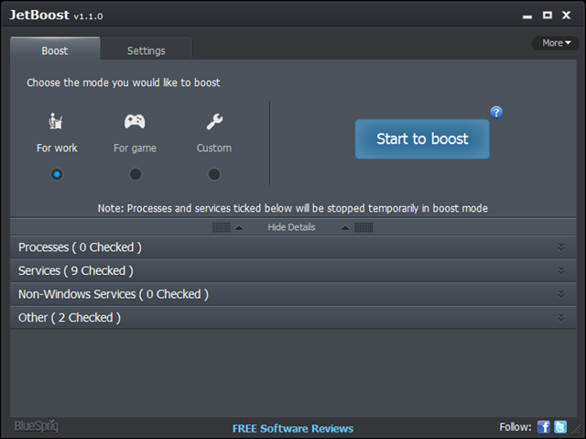Expand the Processes section chevron

click(561, 247)
